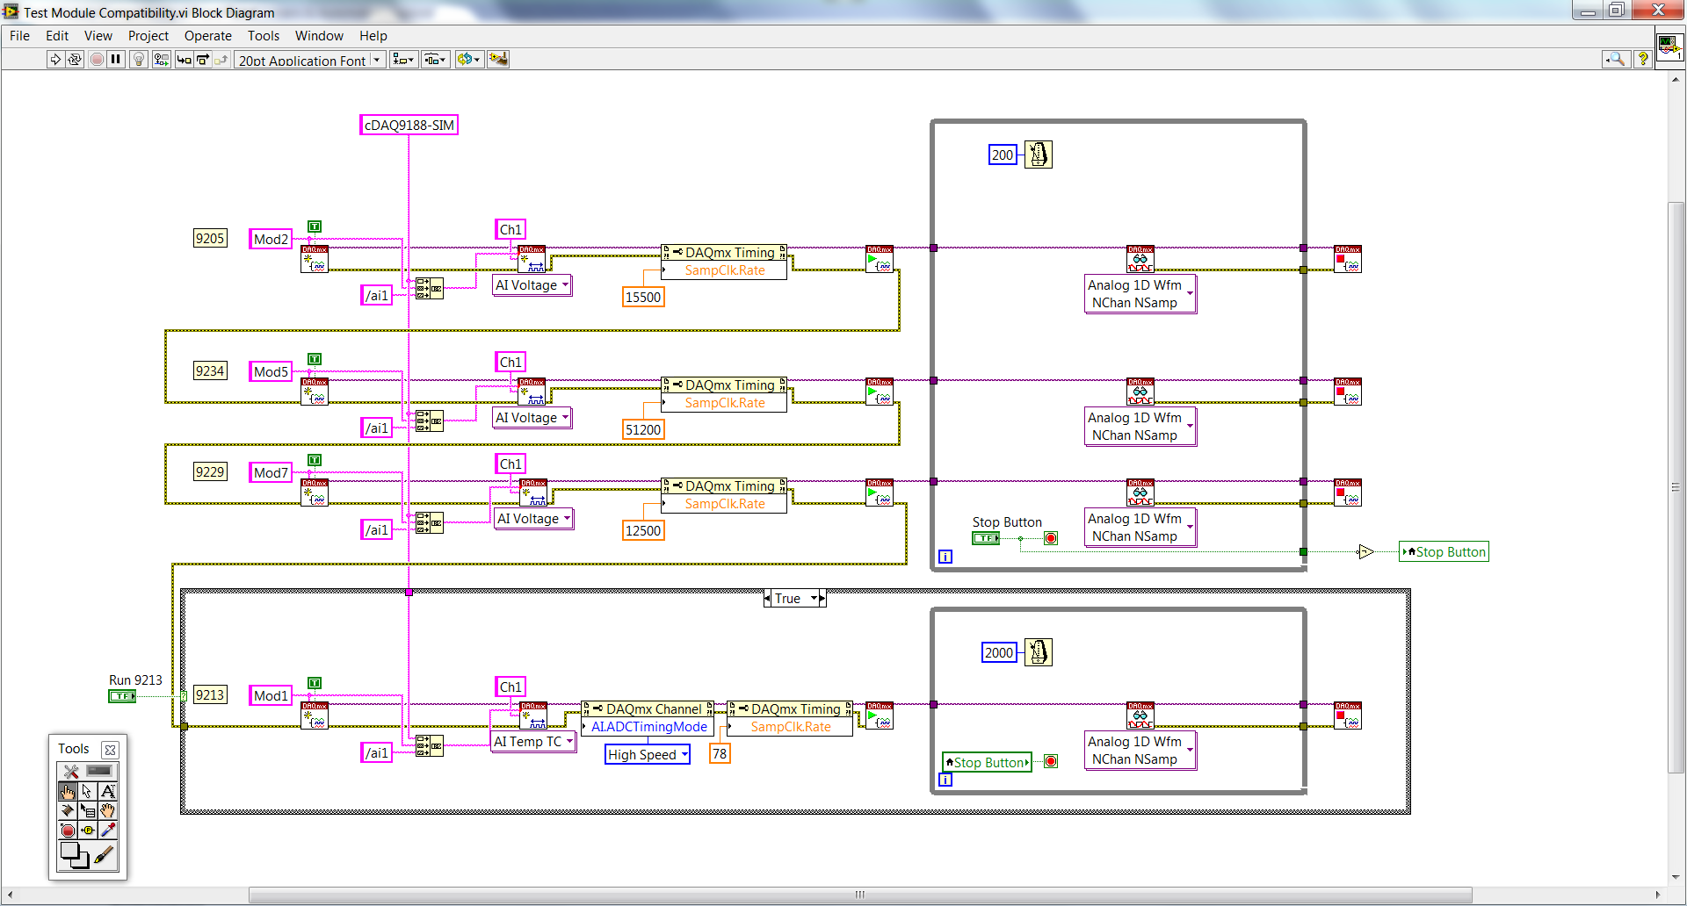1687x906 pixels.
Task: Toggle Retain Wire Values button
Action: [x=162, y=59]
